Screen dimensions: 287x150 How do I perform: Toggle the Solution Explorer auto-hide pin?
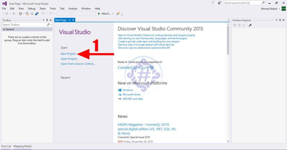point(280,20)
